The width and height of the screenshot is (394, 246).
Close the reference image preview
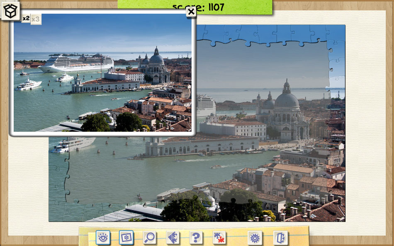[191, 12]
